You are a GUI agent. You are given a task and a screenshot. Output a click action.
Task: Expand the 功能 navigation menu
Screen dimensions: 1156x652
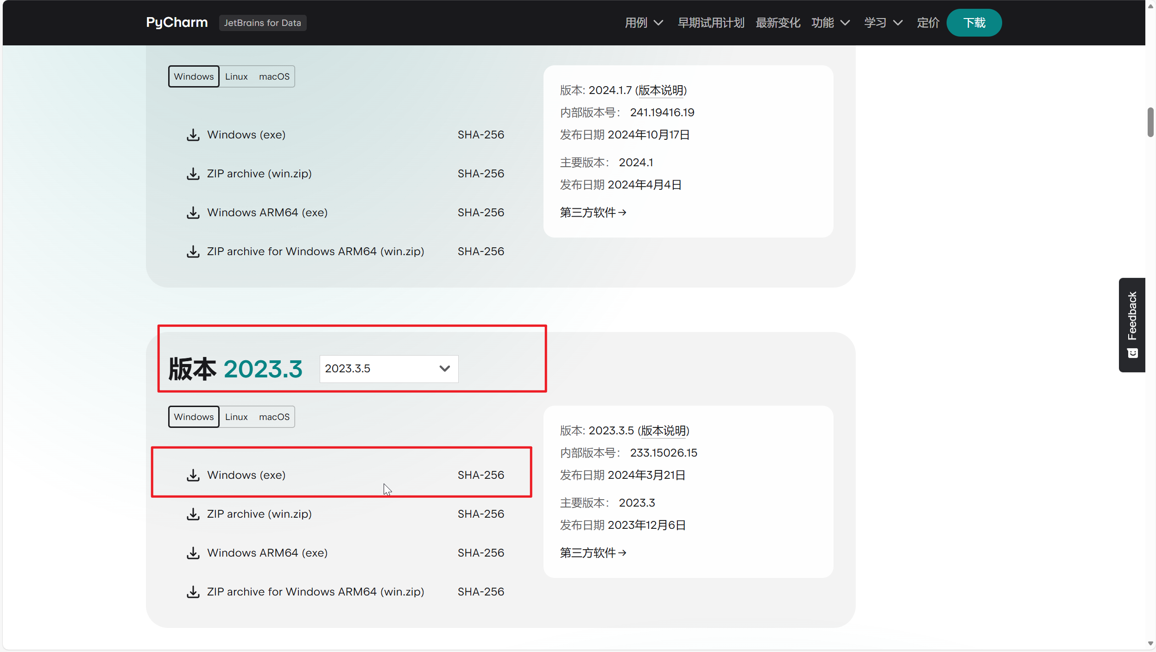tap(830, 23)
